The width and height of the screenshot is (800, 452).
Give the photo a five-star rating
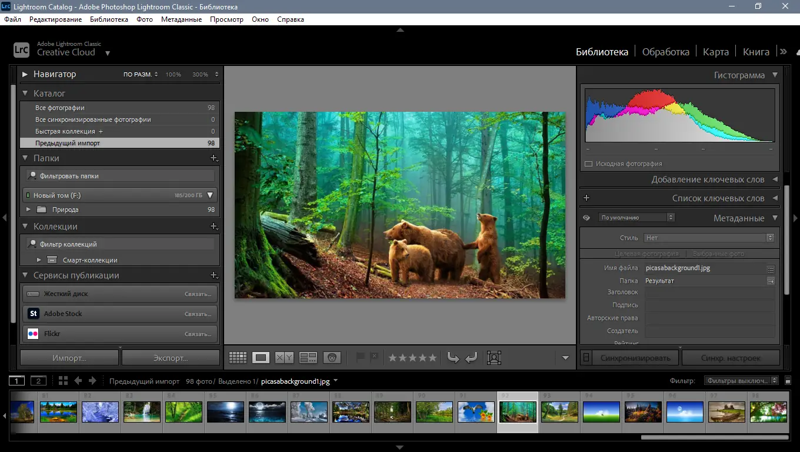coord(432,357)
